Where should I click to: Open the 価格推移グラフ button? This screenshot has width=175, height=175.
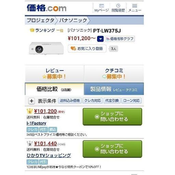pos(120,39)
